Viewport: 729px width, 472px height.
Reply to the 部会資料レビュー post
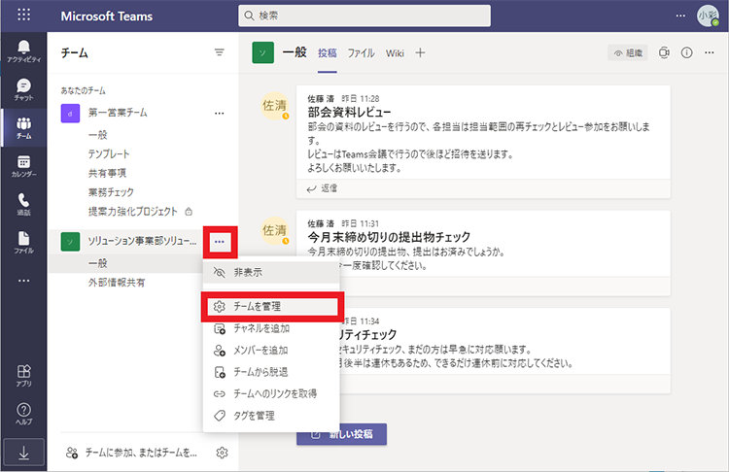(322, 188)
